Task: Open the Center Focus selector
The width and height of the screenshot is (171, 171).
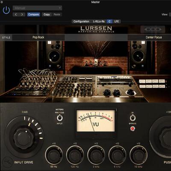Action: (153, 37)
